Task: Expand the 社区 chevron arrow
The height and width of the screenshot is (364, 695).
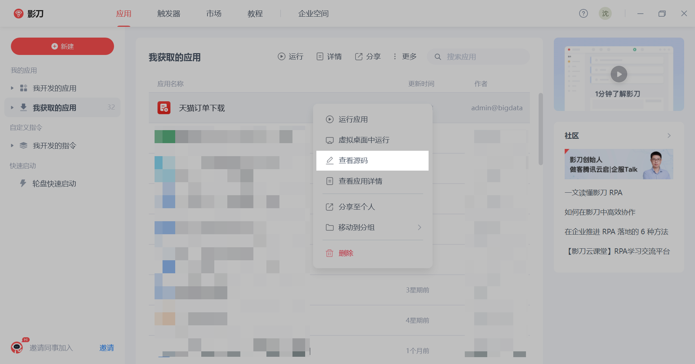Action: pos(669,136)
